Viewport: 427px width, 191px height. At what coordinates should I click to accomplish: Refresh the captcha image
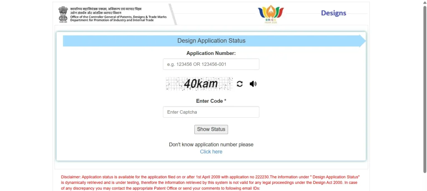(239, 84)
